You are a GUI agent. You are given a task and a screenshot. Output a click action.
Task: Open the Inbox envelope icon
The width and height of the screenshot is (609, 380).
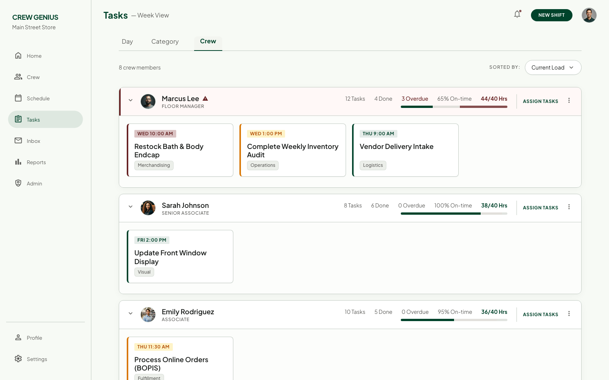point(18,141)
